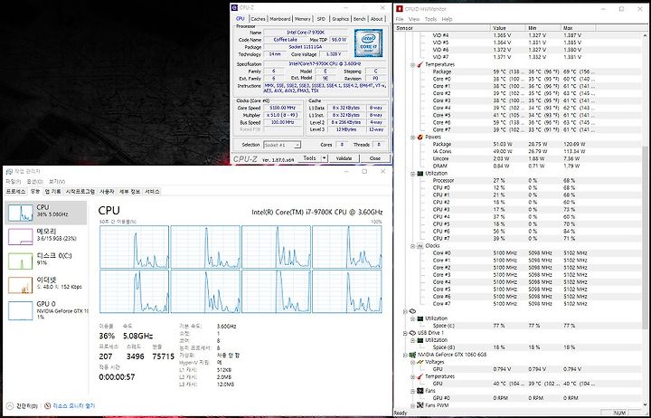The image size is (651, 418).
Task: Click the CPU-Z title bar app icon
Action: coord(234,7)
